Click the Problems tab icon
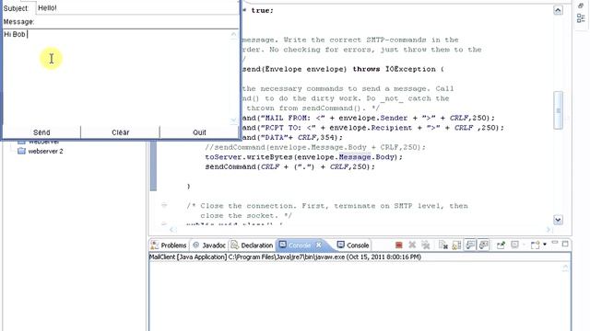The height and width of the screenshot is (331, 590). pyautogui.click(x=154, y=245)
